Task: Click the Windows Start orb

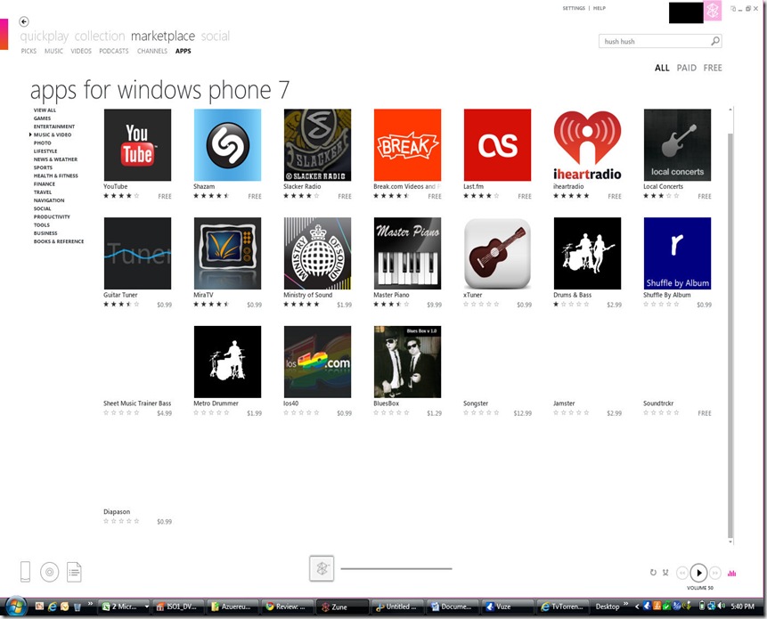Action: pos(16,607)
